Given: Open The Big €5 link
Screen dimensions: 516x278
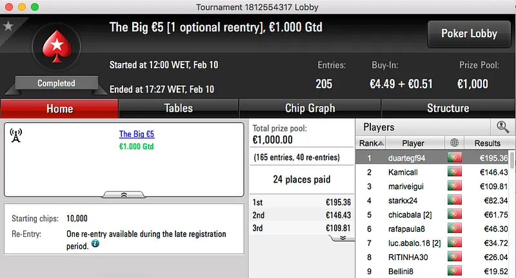Looking at the screenshot, I should [x=136, y=134].
